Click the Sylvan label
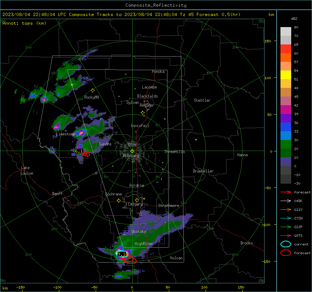This screenshot has width=312, height=292. (x=132, y=102)
